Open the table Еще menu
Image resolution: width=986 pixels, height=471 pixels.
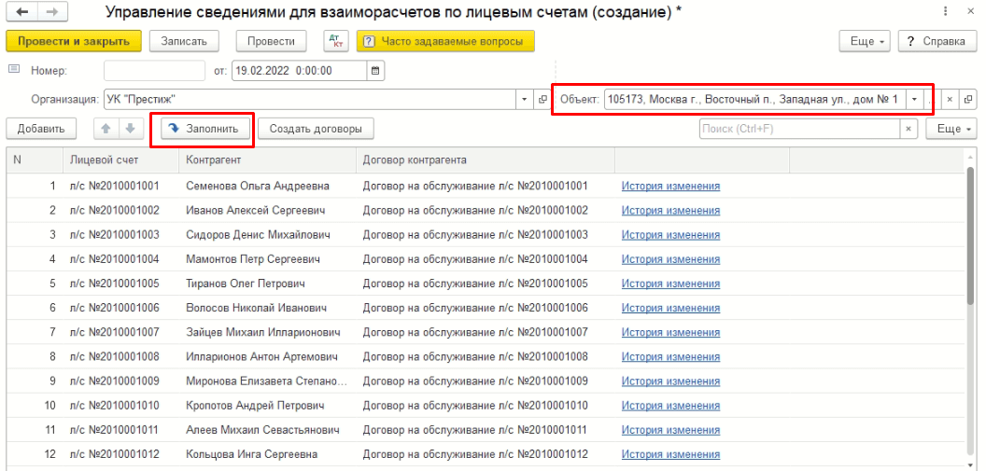(x=952, y=129)
